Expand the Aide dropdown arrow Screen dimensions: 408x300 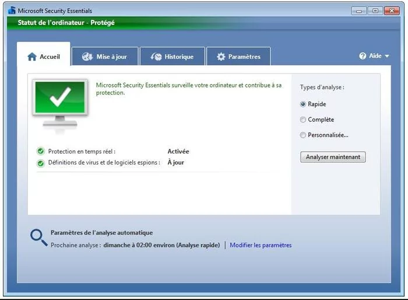click(x=386, y=56)
